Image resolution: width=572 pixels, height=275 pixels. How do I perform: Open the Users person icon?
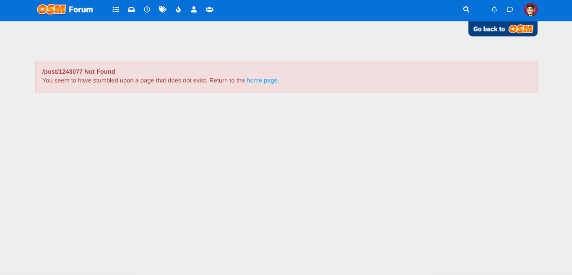[x=194, y=9]
